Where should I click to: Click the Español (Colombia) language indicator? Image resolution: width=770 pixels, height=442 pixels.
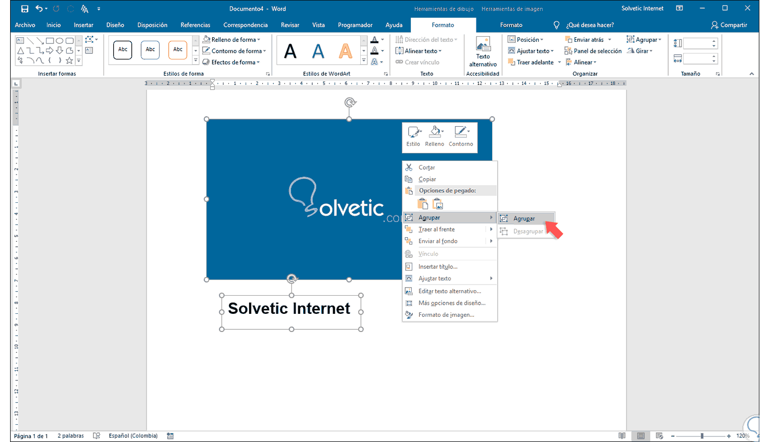[133, 436]
